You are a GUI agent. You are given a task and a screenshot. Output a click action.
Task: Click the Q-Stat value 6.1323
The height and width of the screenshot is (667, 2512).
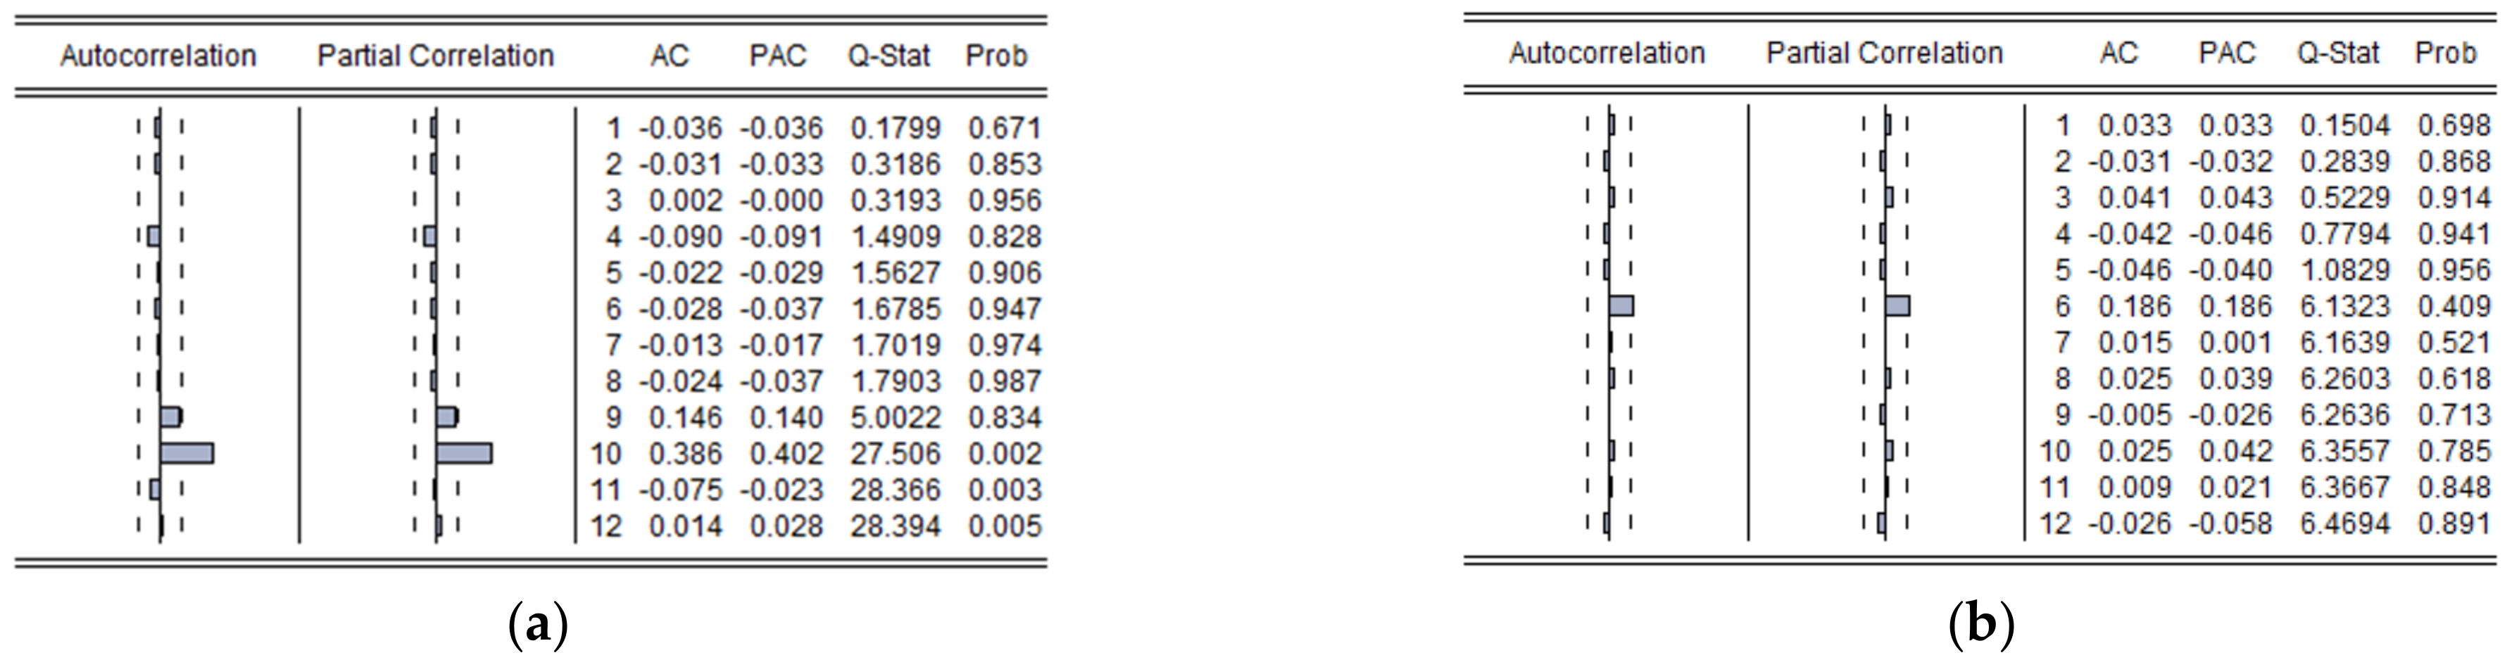(2344, 306)
